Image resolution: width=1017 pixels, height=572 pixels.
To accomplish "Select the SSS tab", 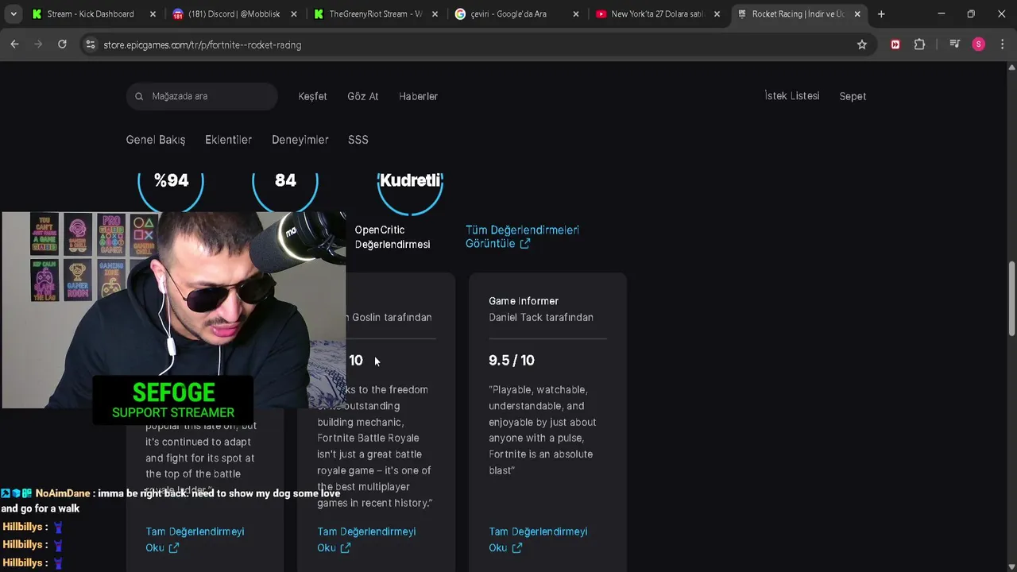I will (x=358, y=140).
